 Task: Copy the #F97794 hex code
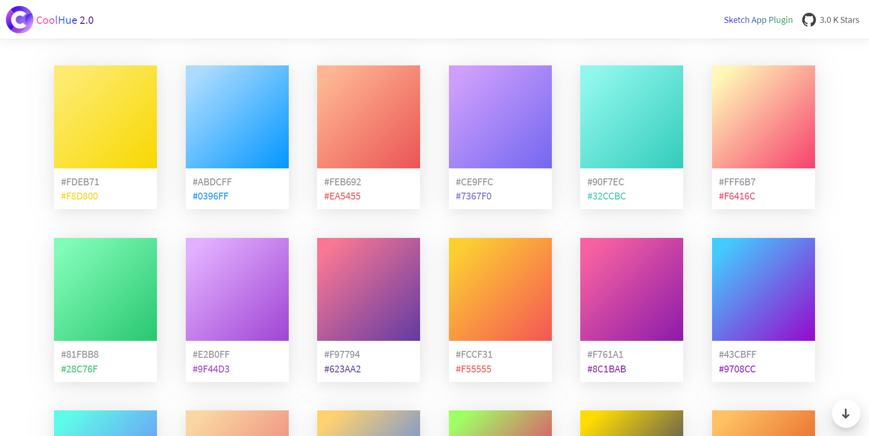click(x=342, y=355)
